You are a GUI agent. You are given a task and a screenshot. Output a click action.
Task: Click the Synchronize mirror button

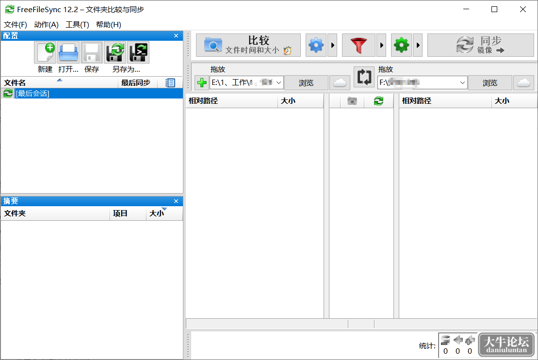click(480, 45)
